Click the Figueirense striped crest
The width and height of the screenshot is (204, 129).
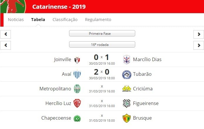[x=127, y=104]
